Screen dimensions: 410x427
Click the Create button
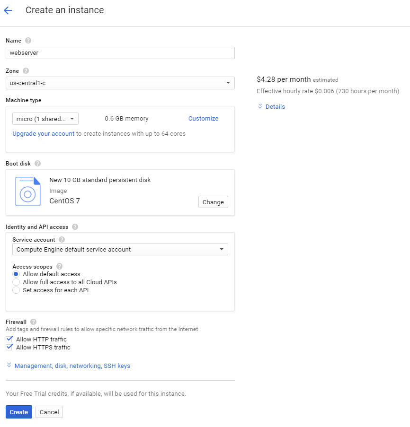pos(18,412)
